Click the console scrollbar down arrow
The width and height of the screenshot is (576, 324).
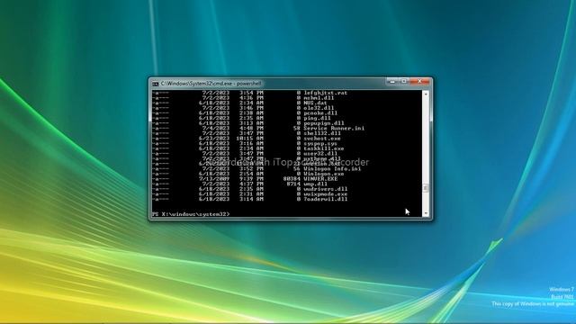[x=426, y=213]
